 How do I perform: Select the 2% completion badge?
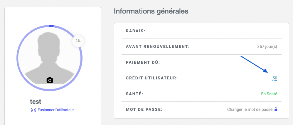pyautogui.click(x=78, y=41)
